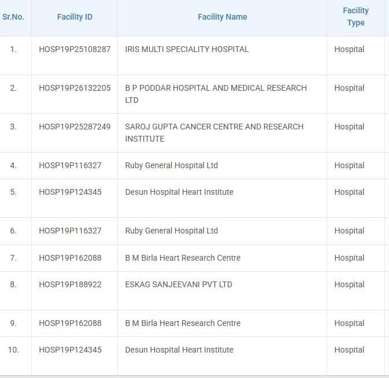Select facility ID HOSP19P26132205
Viewport: 389px width, 378px height.
tap(75, 88)
